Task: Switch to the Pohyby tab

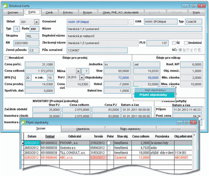Action: 68,13
